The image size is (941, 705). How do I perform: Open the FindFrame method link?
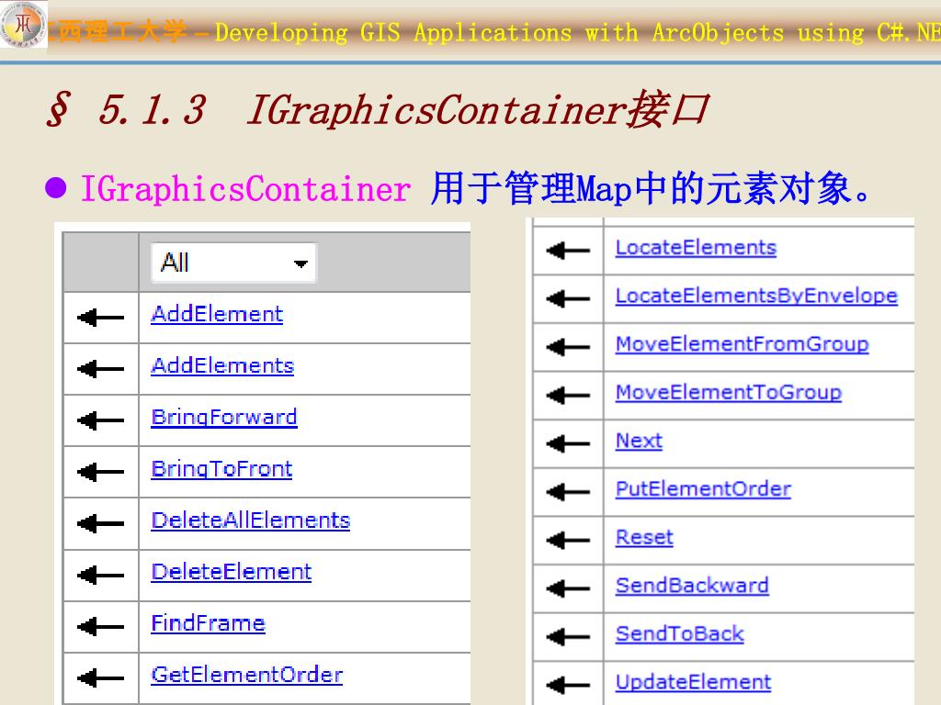(x=209, y=623)
